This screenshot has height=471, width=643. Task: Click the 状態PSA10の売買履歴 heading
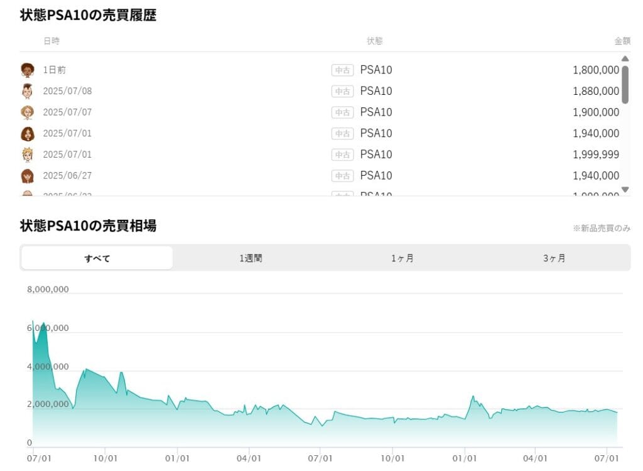click(x=88, y=15)
